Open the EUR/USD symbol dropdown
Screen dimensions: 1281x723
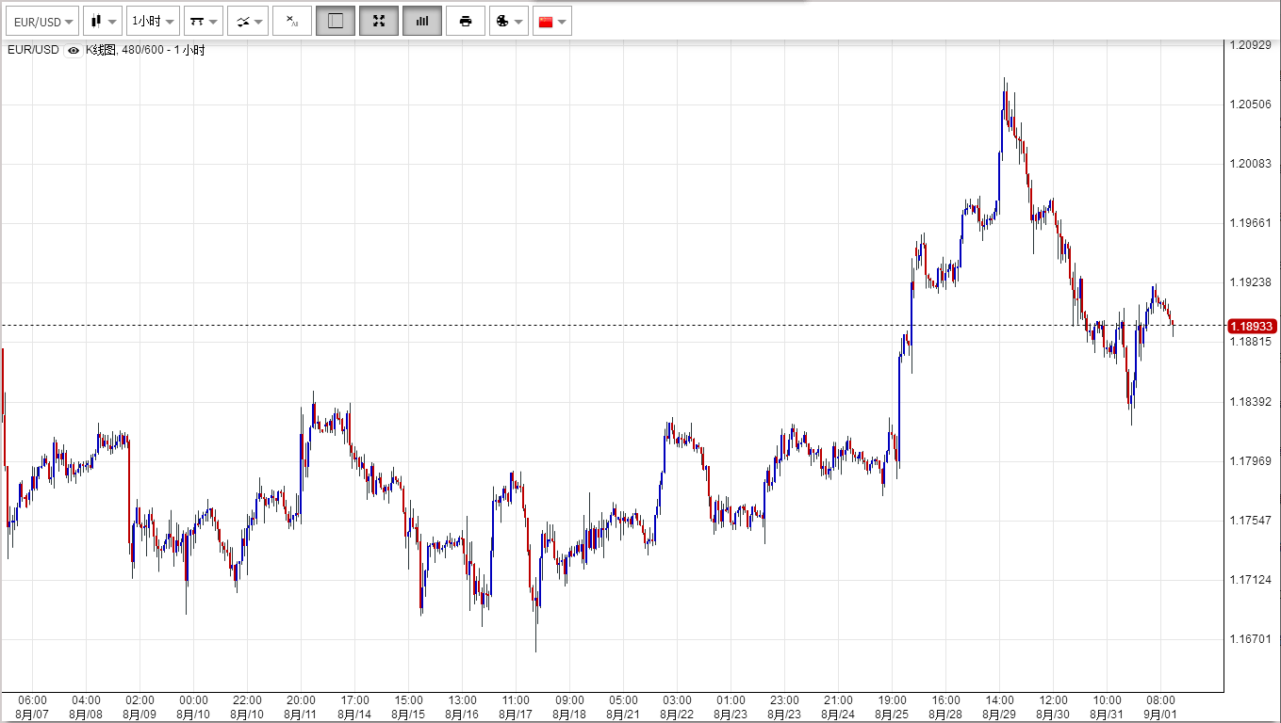pos(42,21)
